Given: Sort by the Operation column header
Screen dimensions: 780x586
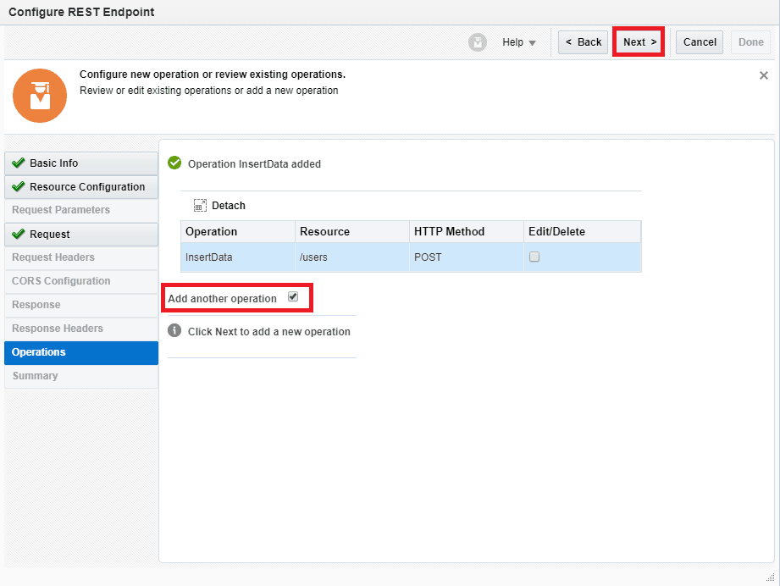Looking at the screenshot, I should [x=237, y=232].
